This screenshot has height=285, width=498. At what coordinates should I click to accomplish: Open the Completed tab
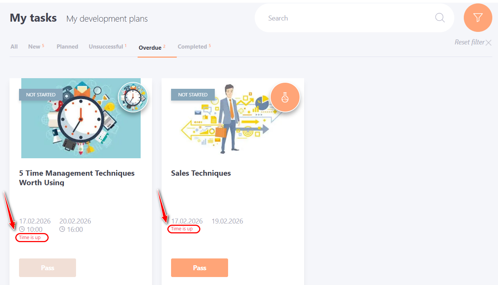192,47
